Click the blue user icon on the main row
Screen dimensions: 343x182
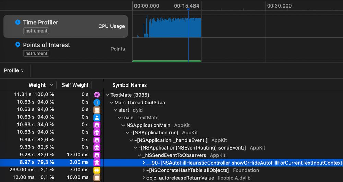(x=97, y=118)
